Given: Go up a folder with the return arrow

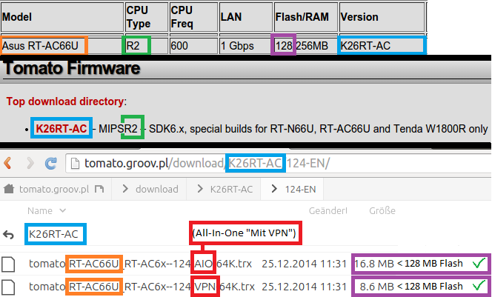Looking at the screenshot, I should (x=8, y=235).
